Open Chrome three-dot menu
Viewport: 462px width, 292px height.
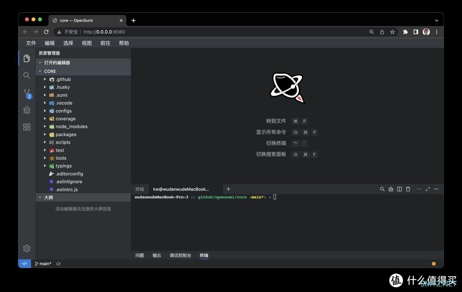pyautogui.click(x=437, y=32)
